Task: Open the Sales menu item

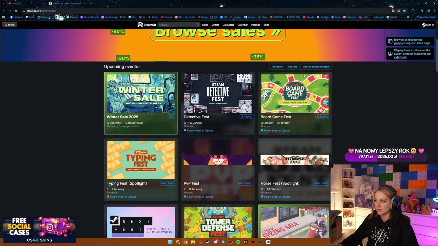Action: (205, 25)
